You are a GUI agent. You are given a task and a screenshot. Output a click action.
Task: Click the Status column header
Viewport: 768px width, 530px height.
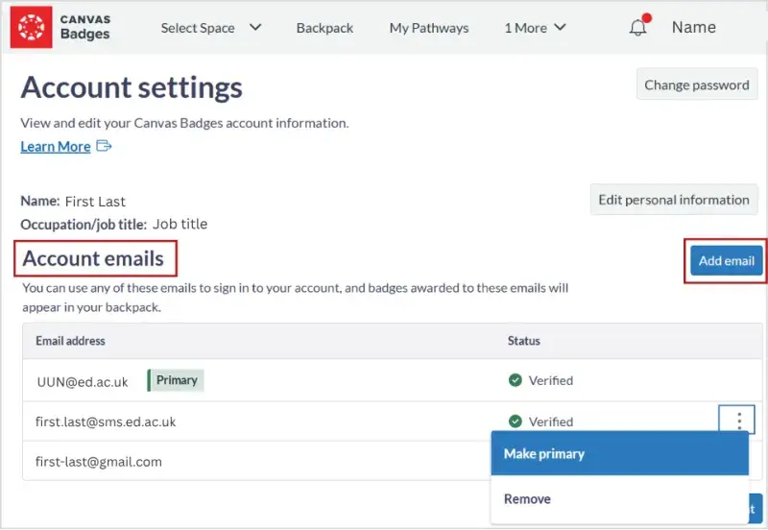pos(523,341)
